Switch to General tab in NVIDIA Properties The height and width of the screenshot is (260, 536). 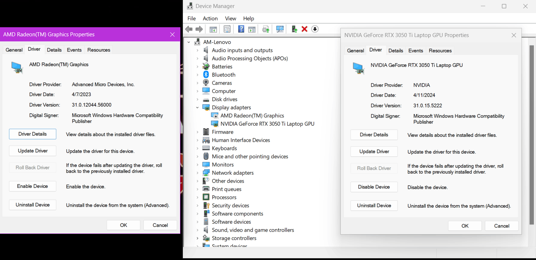356,50
